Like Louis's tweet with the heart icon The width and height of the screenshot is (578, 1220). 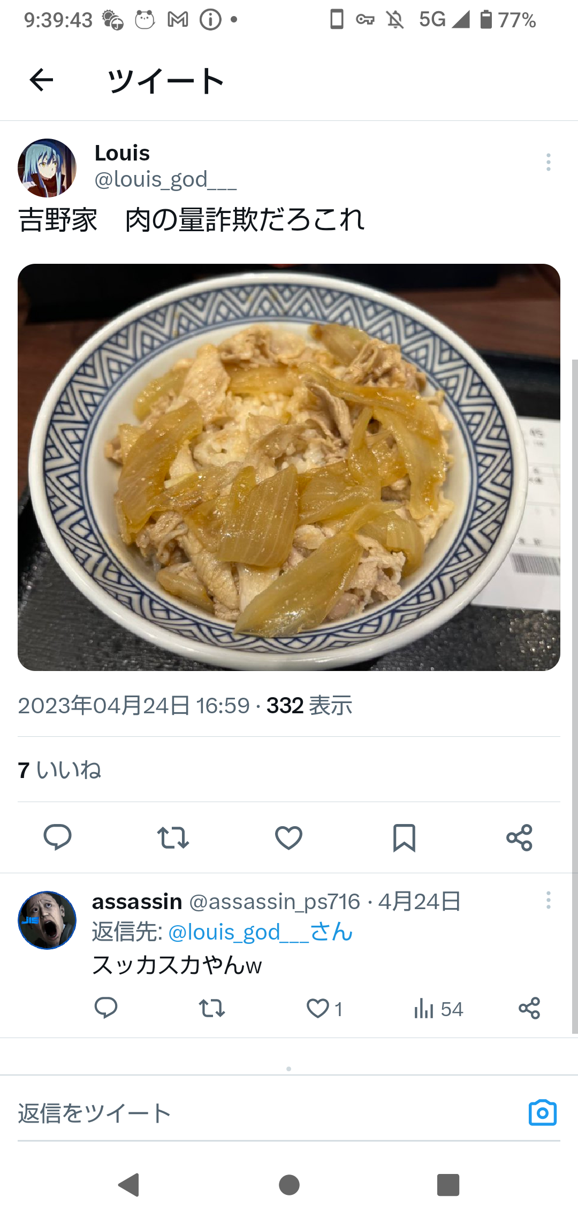point(288,837)
